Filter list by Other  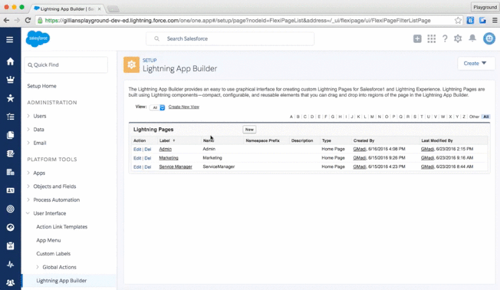pyautogui.click(x=474, y=117)
